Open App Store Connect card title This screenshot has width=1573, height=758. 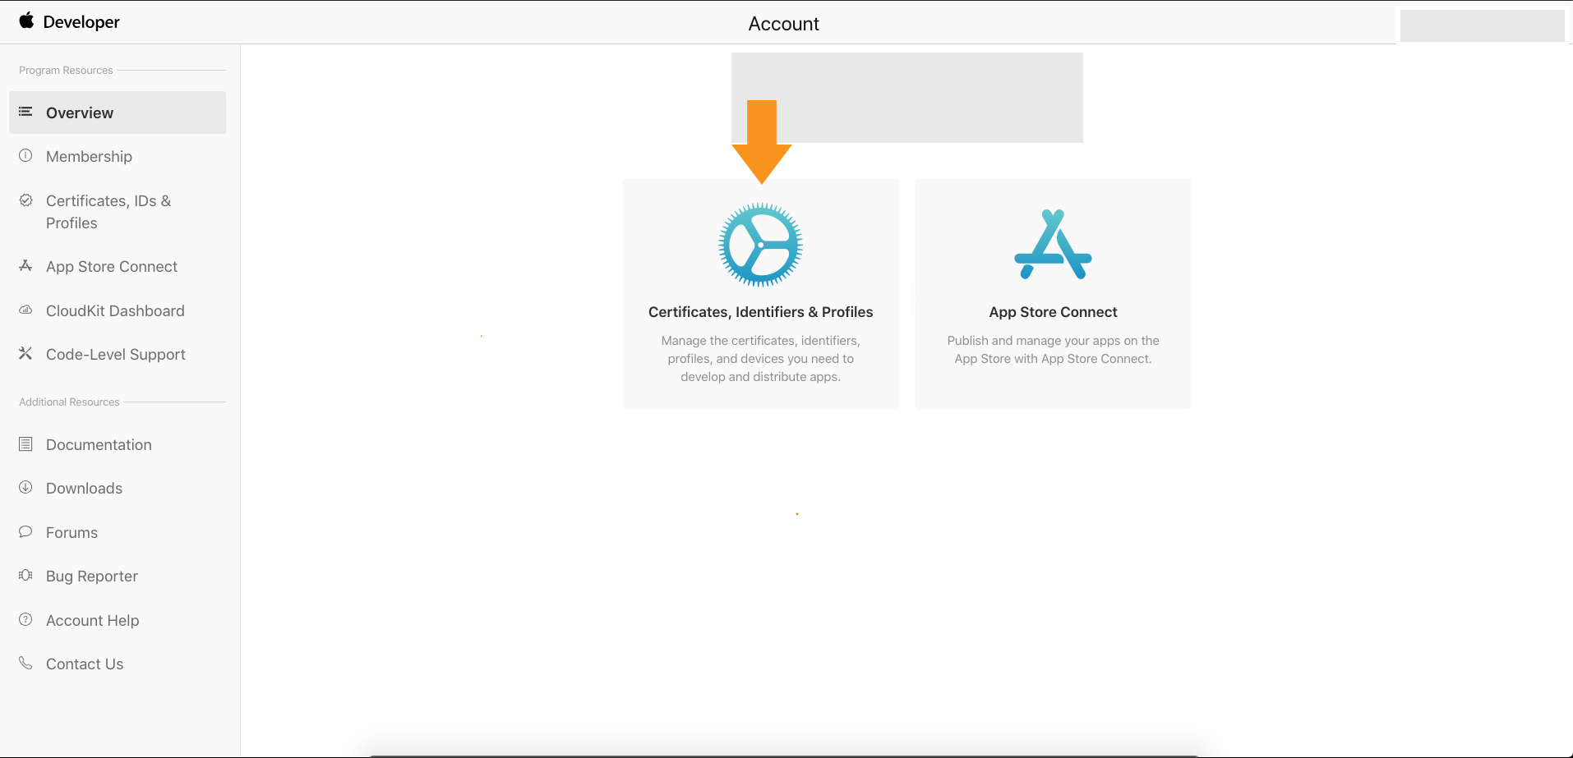coord(1053,312)
